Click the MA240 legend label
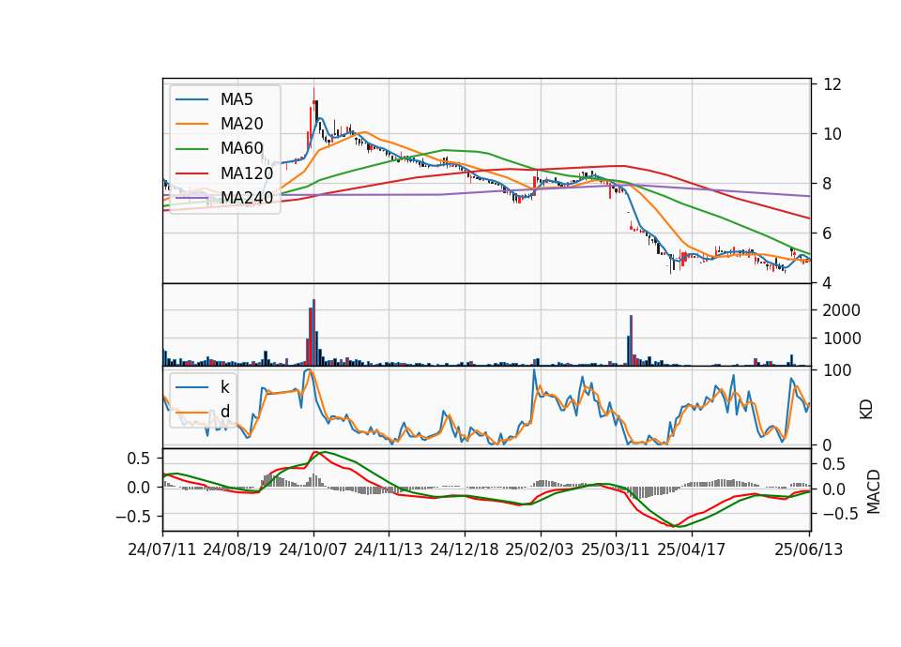901x647 pixels. tap(247, 198)
